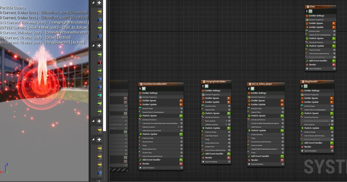This screenshot has width=347, height=182.
Task: Open Glow emitter thumbnail
Action: click(x=310, y=11)
